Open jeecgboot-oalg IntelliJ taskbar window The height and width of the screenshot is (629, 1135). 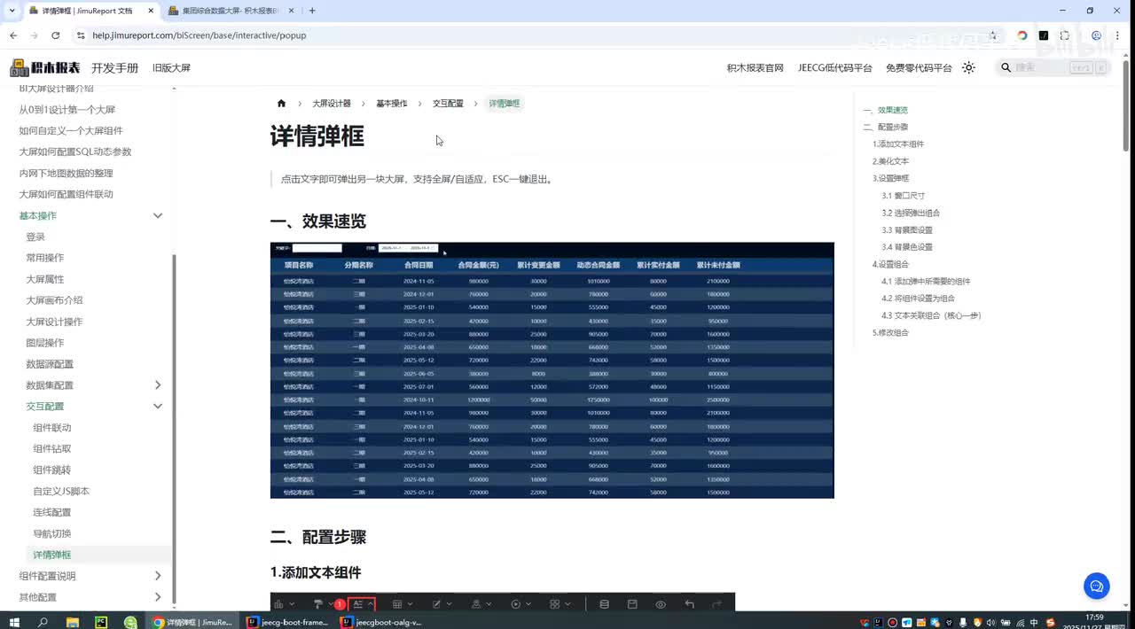(x=382, y=622)
